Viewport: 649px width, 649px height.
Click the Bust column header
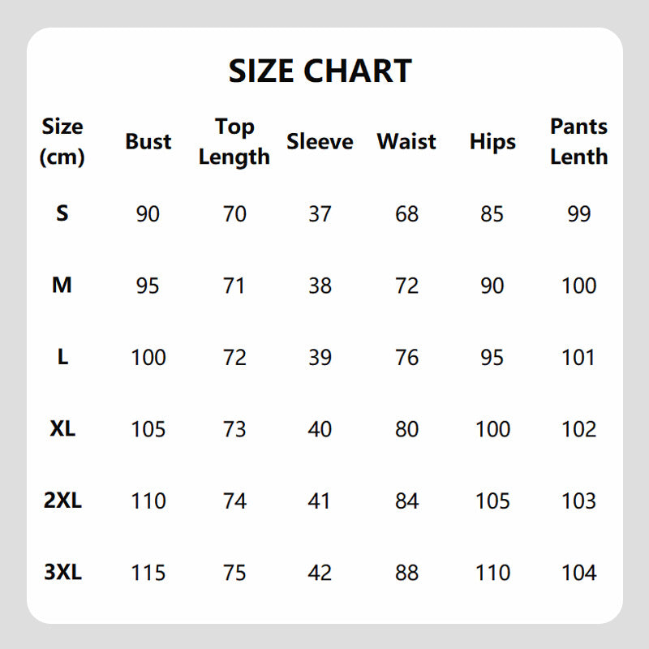148,142
